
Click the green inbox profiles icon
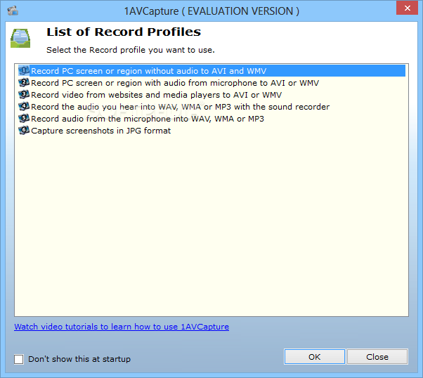(x=20, y=39)
